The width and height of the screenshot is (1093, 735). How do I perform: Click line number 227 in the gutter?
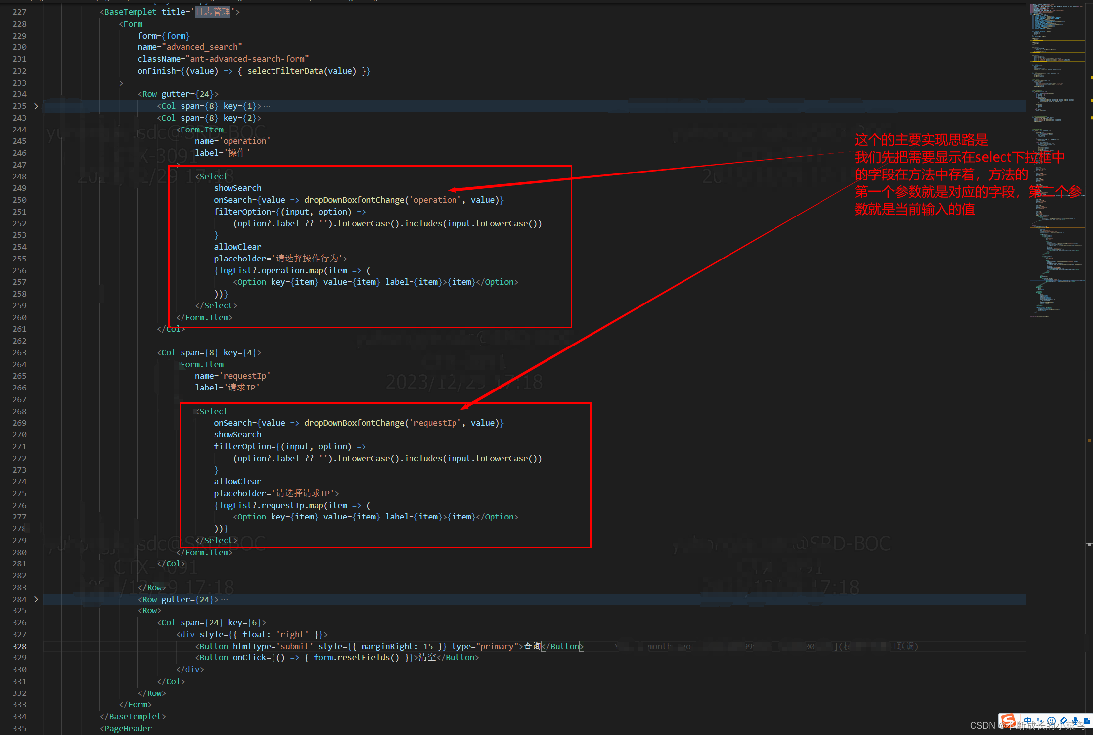[x=20, y=12]
